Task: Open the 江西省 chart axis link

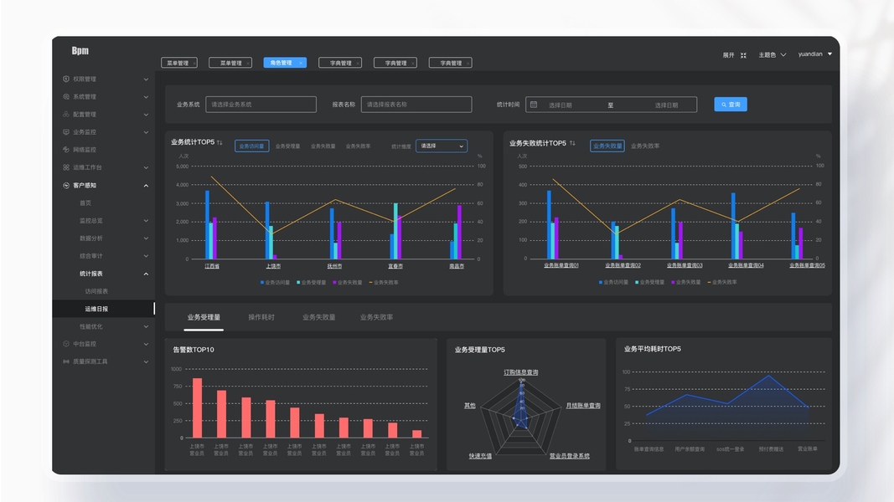Action: pyautogui.click(x=212, y=266)
